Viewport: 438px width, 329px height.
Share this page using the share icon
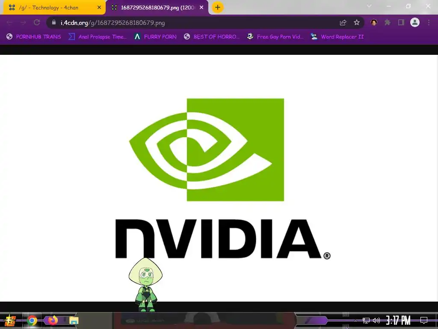tap(343, 23)
